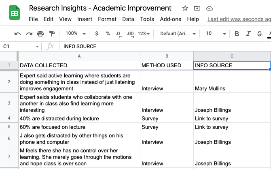271x169 pixels.
Task: Click the last edit history link
Action: (x=239, y=19)
